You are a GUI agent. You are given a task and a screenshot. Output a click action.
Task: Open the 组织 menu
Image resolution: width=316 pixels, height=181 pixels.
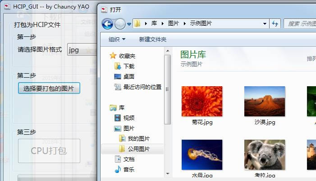pyautogui.click(x=117, y=40)
